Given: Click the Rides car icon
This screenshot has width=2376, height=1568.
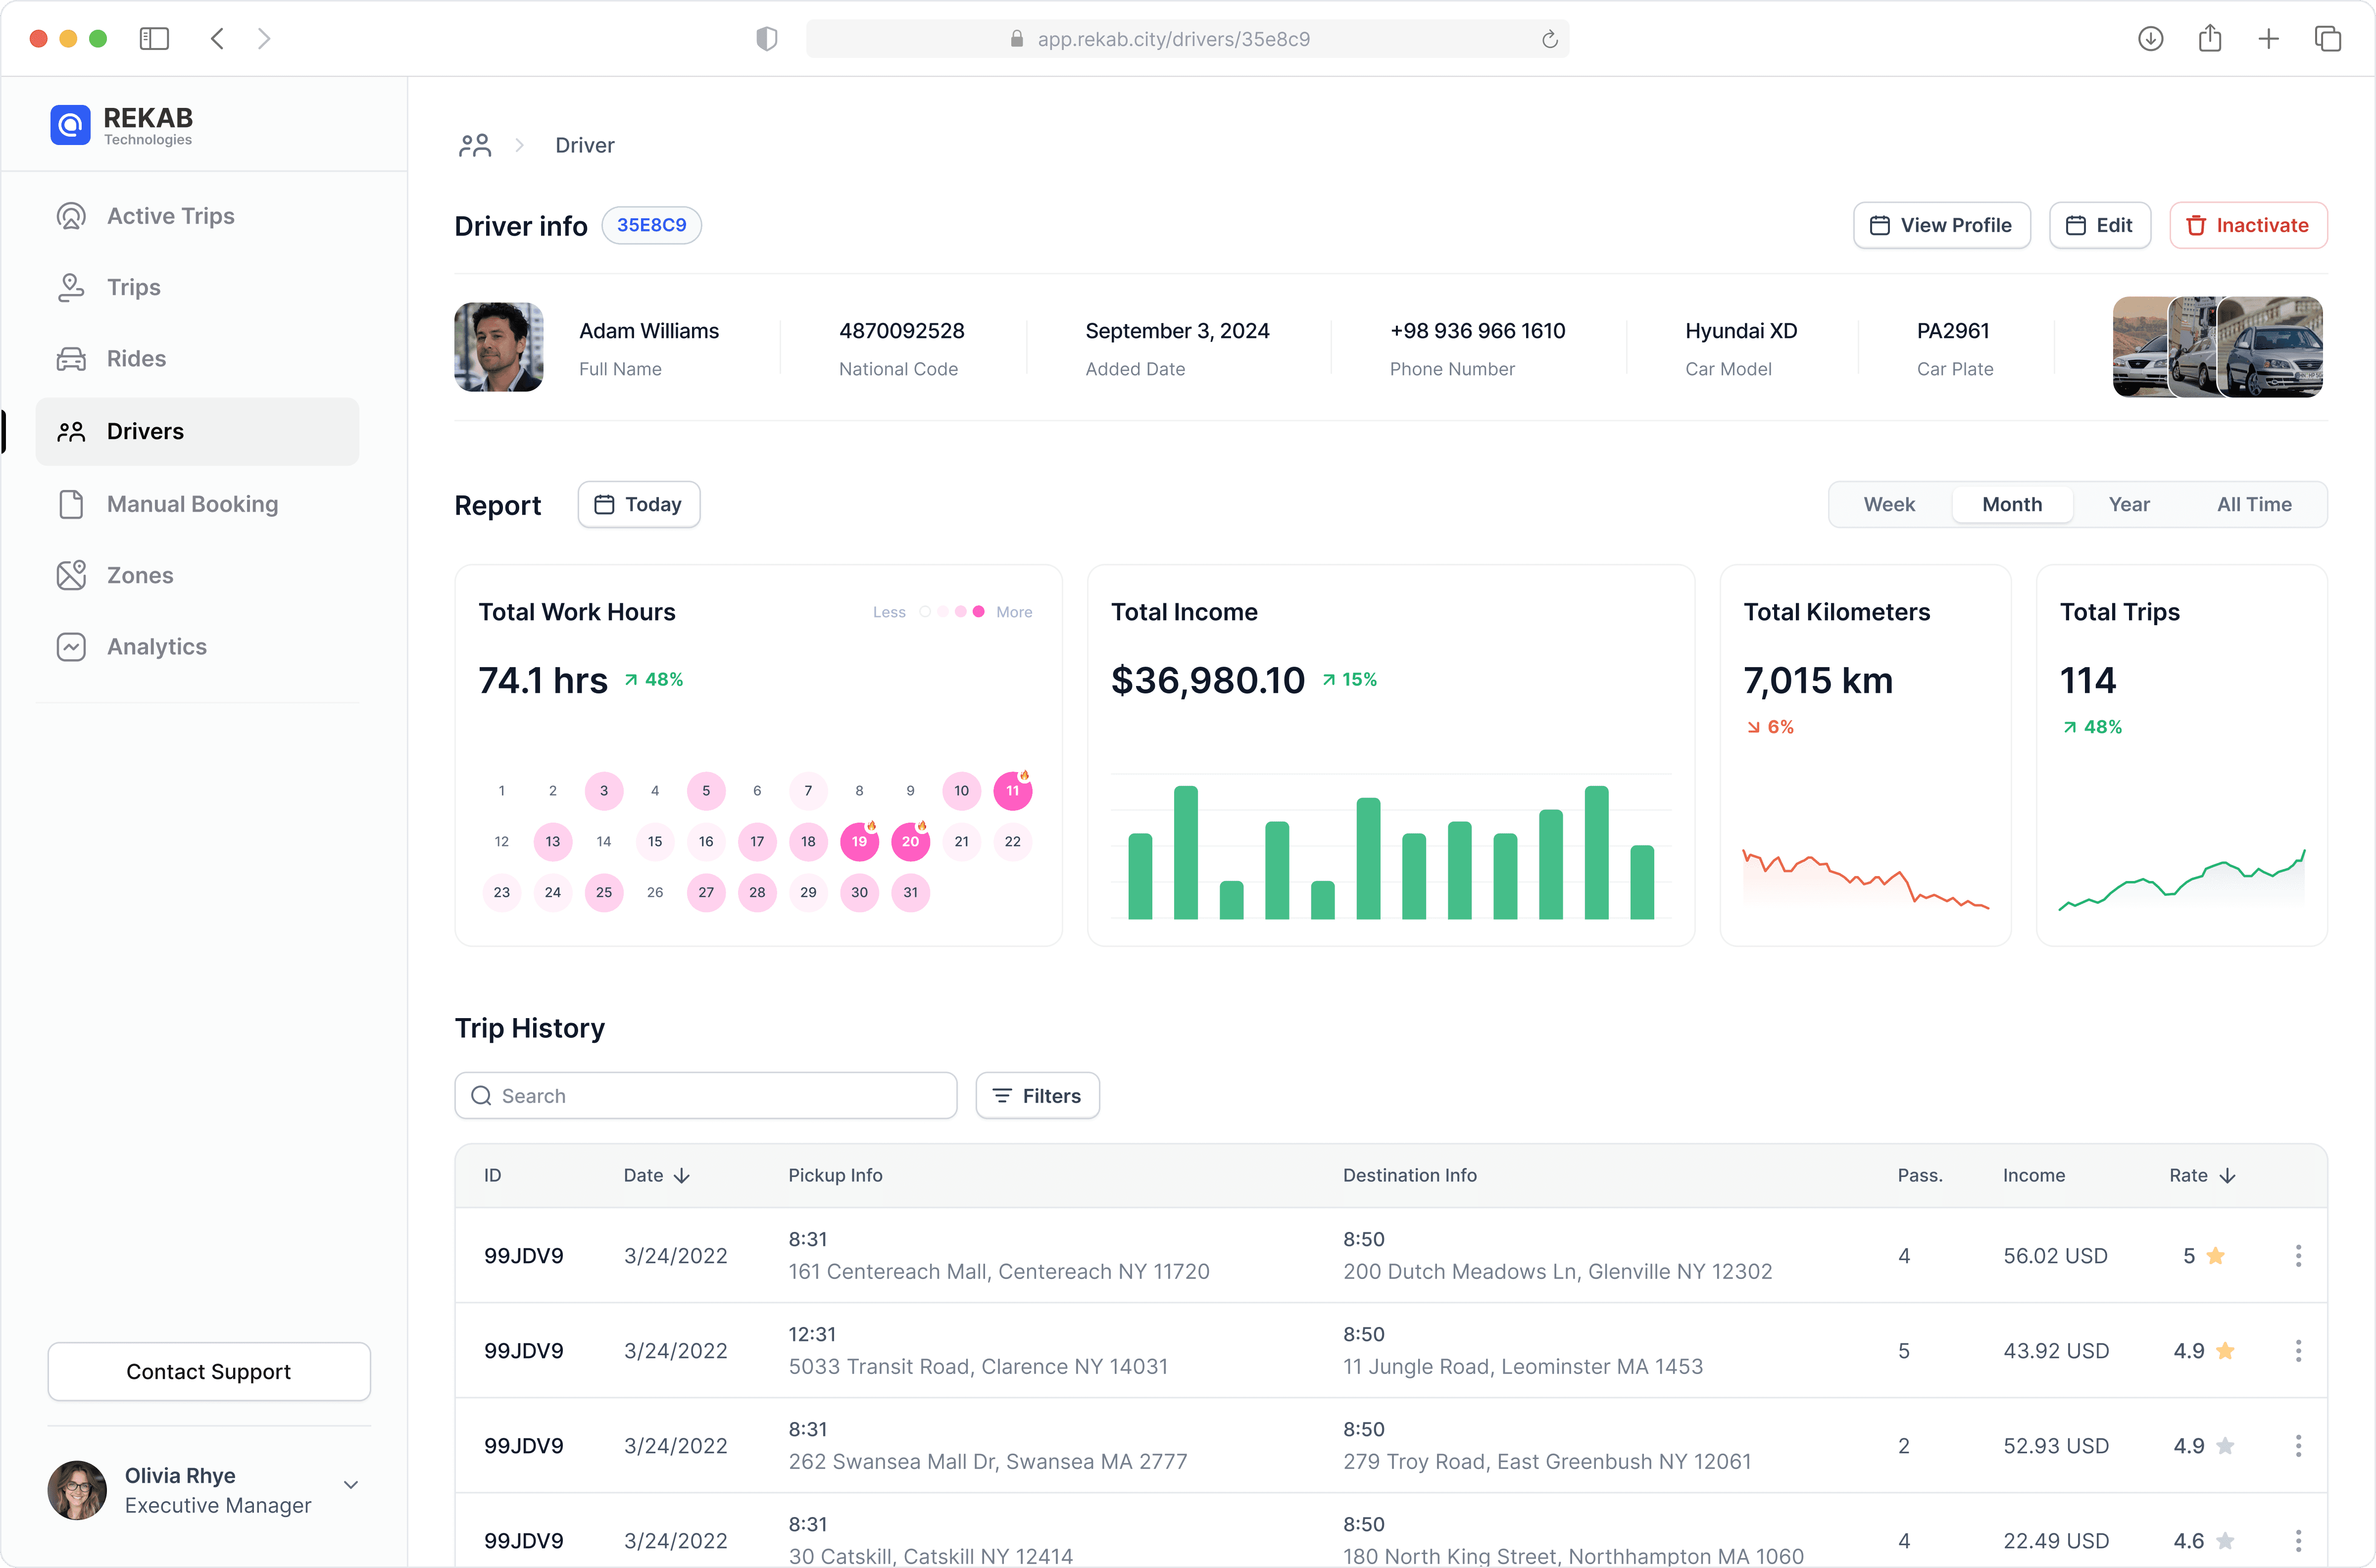Looking at the screenshot, I should click(71, 359).
